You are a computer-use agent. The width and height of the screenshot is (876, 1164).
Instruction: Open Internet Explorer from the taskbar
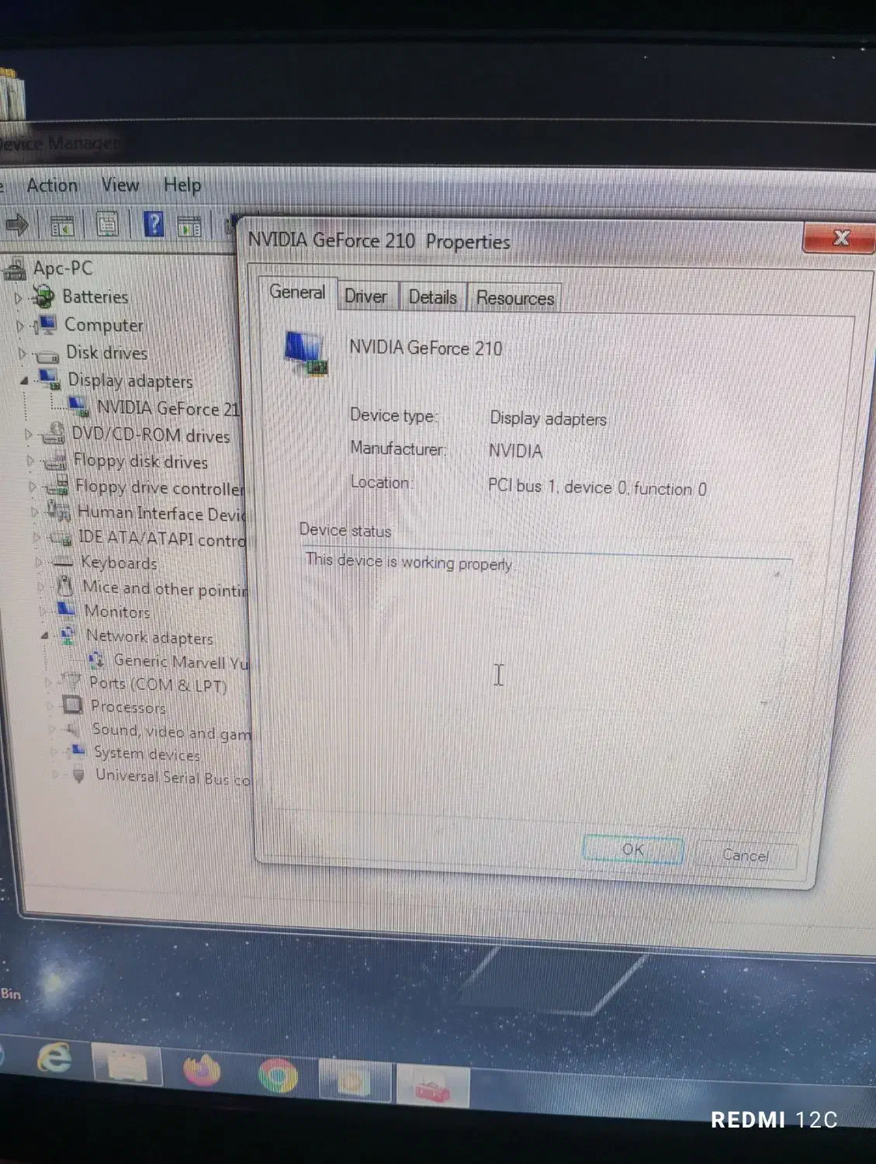click(x=54, y=1058)
